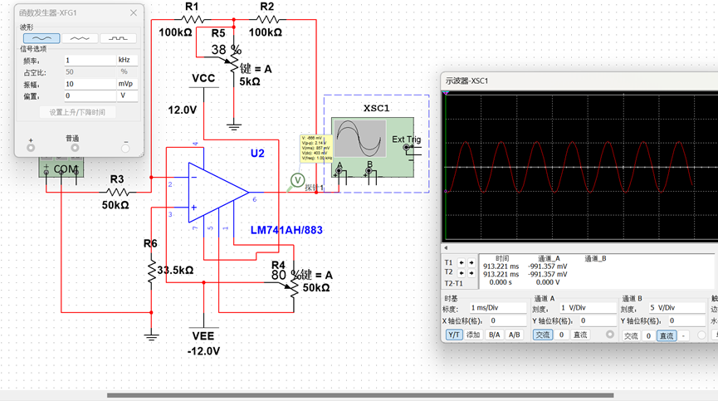The width and height of the screenshot is (718, 401).
Task: Set Channel A coupling to AC
Action: (x=543, y=335)
